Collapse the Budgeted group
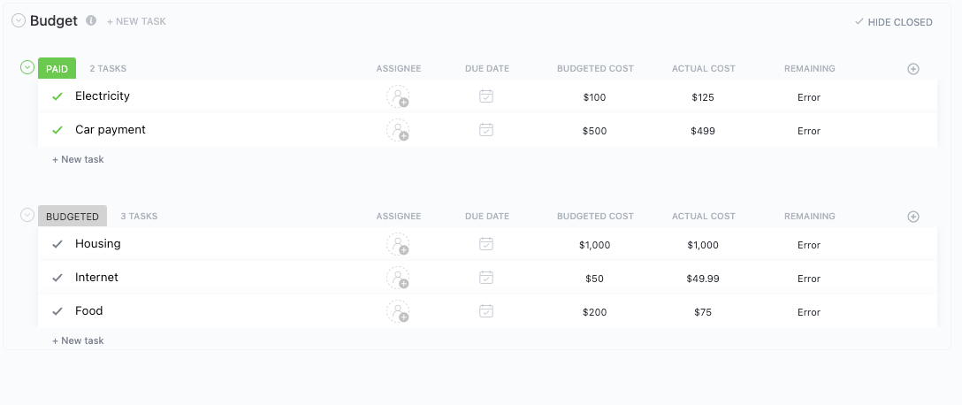 (x=27, y=215)
